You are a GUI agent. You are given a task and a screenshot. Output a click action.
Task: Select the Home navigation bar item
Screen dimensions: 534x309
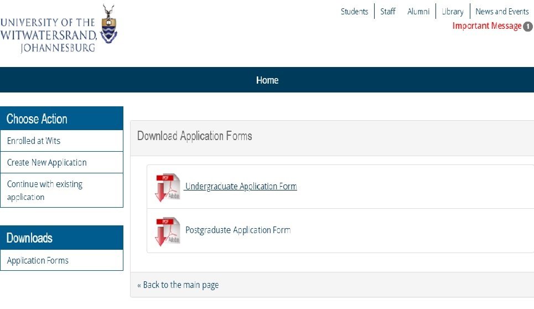coord(267,80)
